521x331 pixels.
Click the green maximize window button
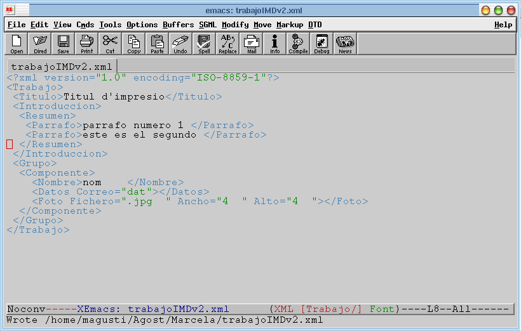point(498,10)
